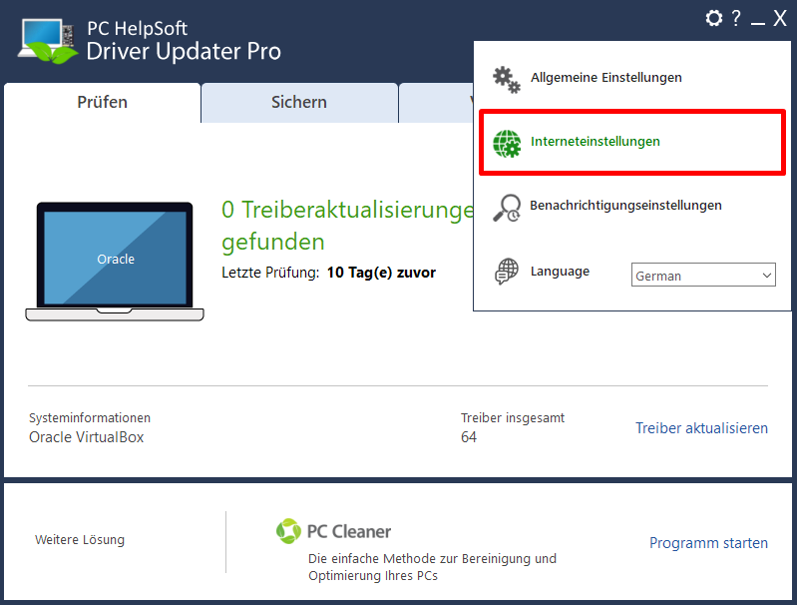This screenshot has width=797, height=605.
Task: Click the magnifier notification settings icon
Action: tap(507, 208)
